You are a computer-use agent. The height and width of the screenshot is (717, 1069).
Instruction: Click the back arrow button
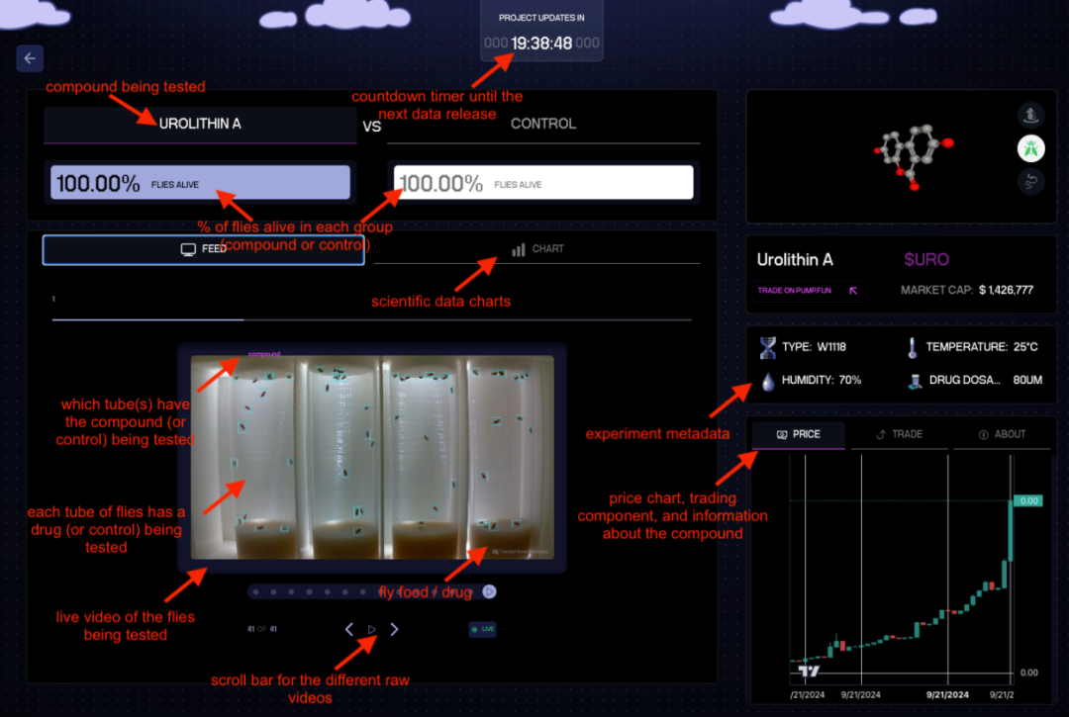[x=30, y=58]
